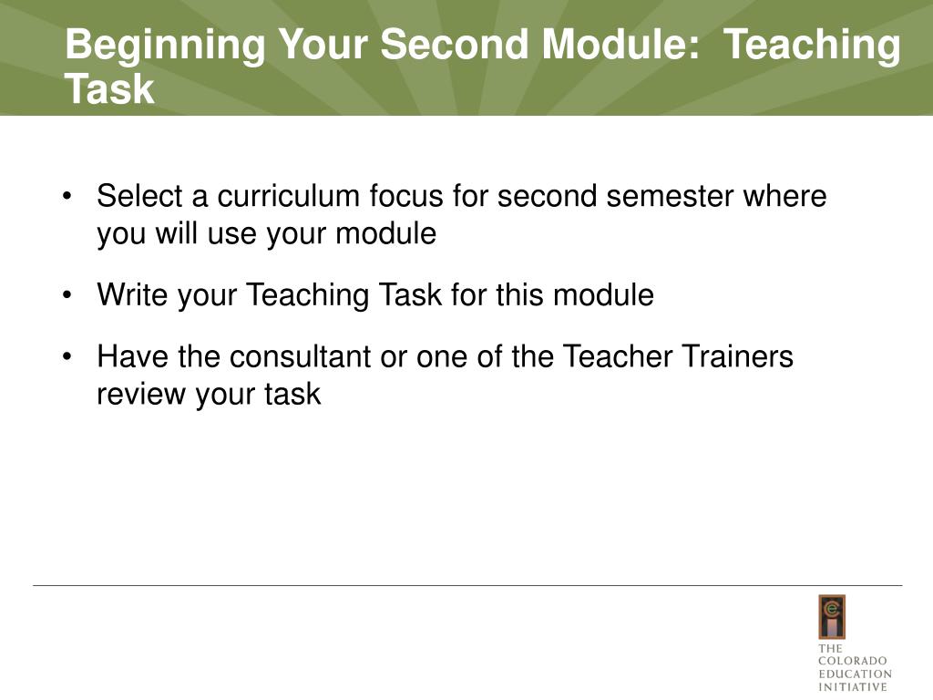The image size is (933, 700).
Task: Click the word 'Select' starting the first bullet
Action: [x=139, y=196]
